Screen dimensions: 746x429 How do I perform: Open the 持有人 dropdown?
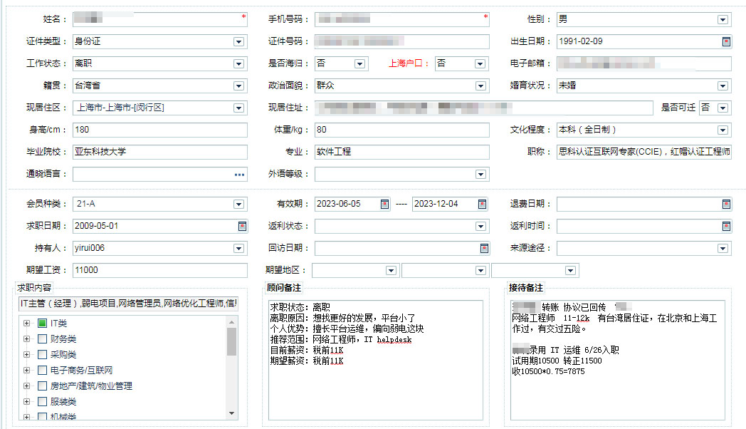pos(239,248)
